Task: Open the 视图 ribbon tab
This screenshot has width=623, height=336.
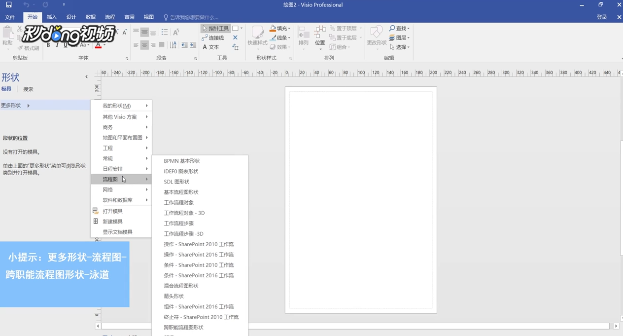Action: click(x=148, y=17)
